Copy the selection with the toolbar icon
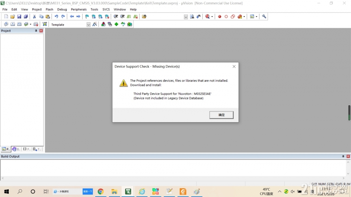 [41, 17]
